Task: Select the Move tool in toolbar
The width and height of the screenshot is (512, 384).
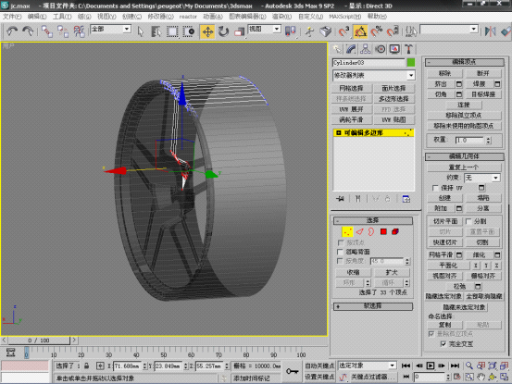Action: 207,31
